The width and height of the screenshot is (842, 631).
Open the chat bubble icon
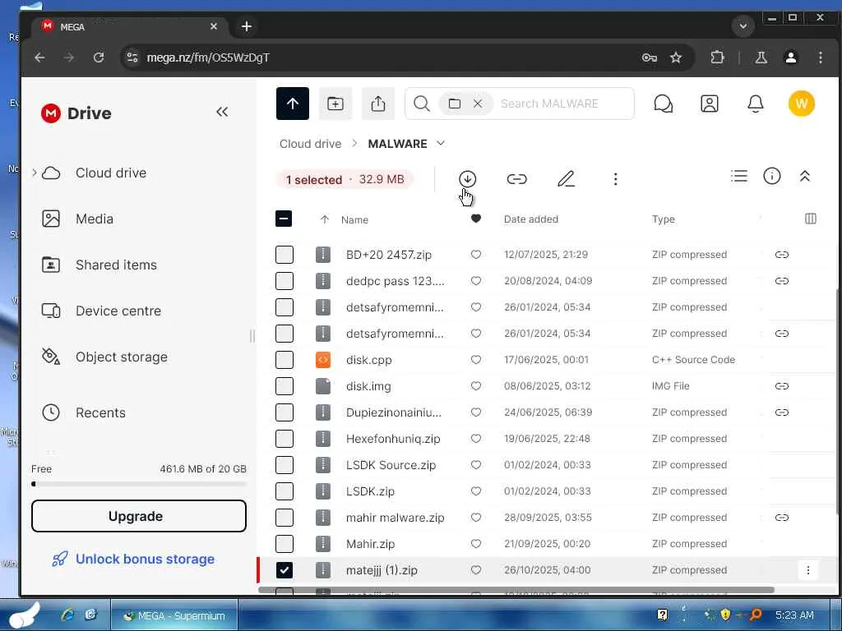click(x=664, y=104)
